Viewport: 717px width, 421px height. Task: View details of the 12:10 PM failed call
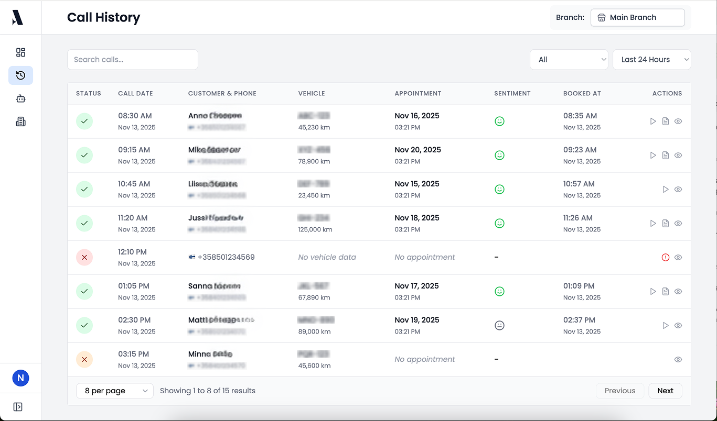click(678, 257)
